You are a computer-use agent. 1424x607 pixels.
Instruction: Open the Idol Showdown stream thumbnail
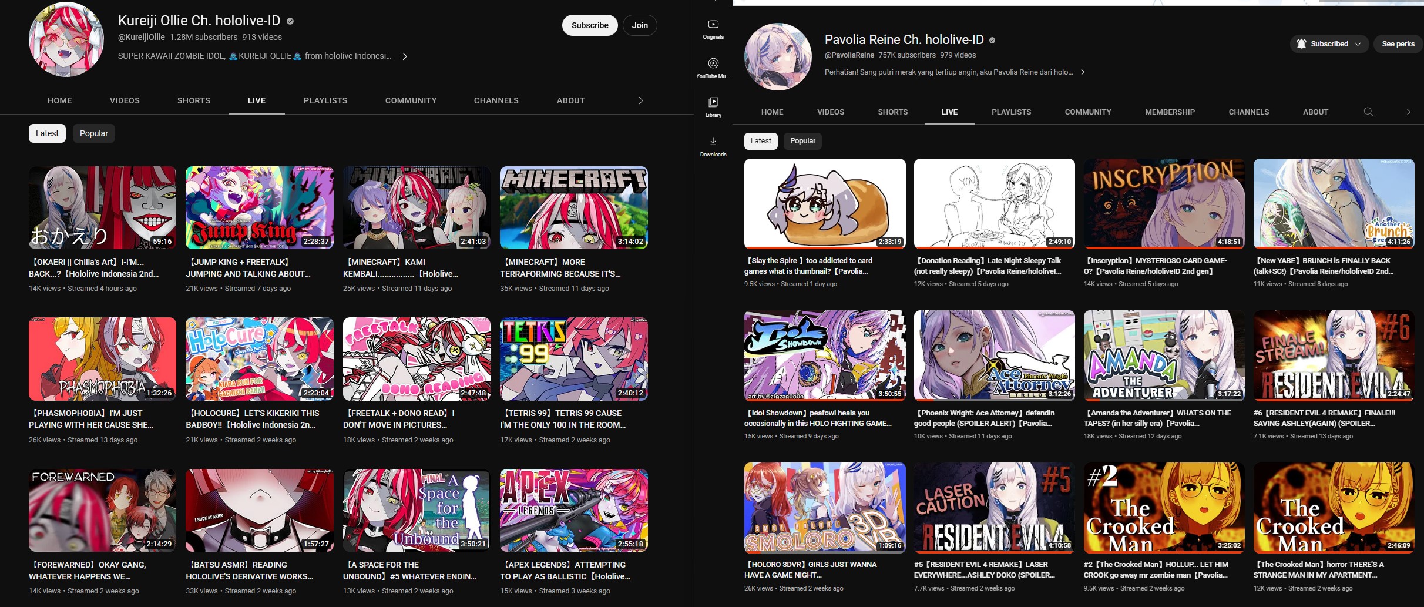pyautogui.click(x=825, y=356)
